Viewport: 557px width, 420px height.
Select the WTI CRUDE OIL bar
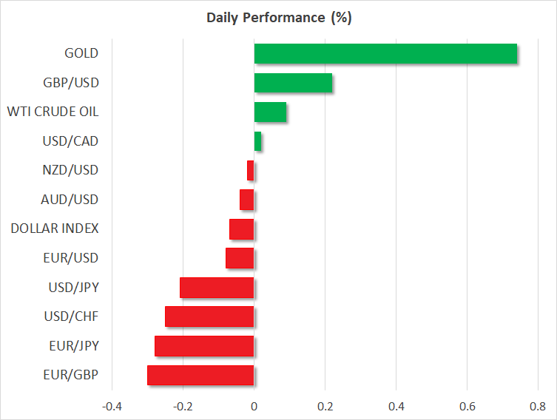click(270, 112)
